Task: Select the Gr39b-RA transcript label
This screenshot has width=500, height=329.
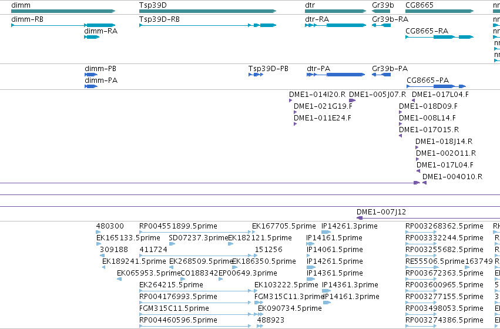Action: (x=390, y=19)
